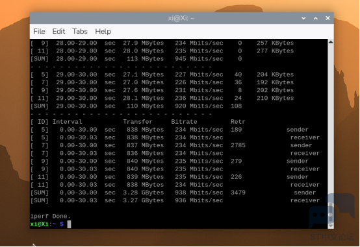Click the '226 Mbits/sec' bitrate value
This screenshot has width=360, height=247.
pyautogui.click(x=199, y=82)
